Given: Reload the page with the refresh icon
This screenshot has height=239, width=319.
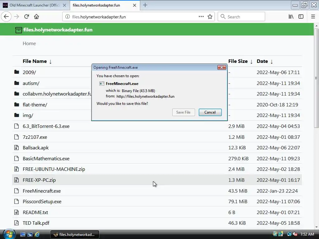Looking at the screenshot, I should click(27, 17).
